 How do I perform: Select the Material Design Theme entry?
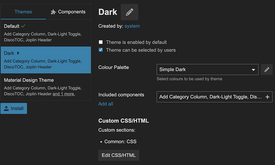coord(46,87)
